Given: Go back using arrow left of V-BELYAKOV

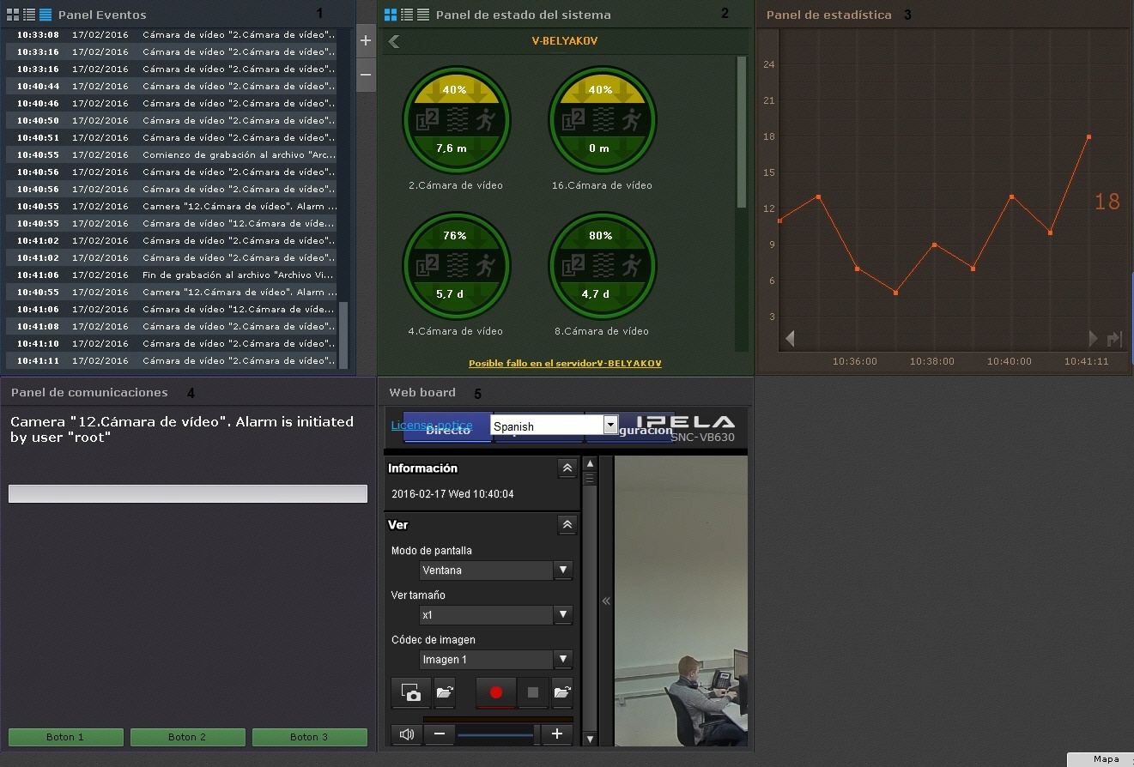Looking at the screenshot, I should tap(394, 41).
